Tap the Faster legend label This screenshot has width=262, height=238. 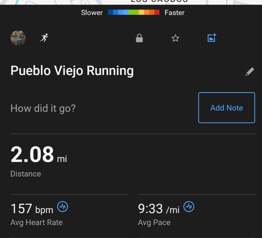click(174, 13)
